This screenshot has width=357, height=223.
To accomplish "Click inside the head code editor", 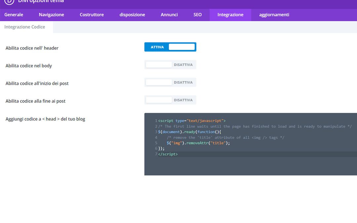I will click(251, 144).
